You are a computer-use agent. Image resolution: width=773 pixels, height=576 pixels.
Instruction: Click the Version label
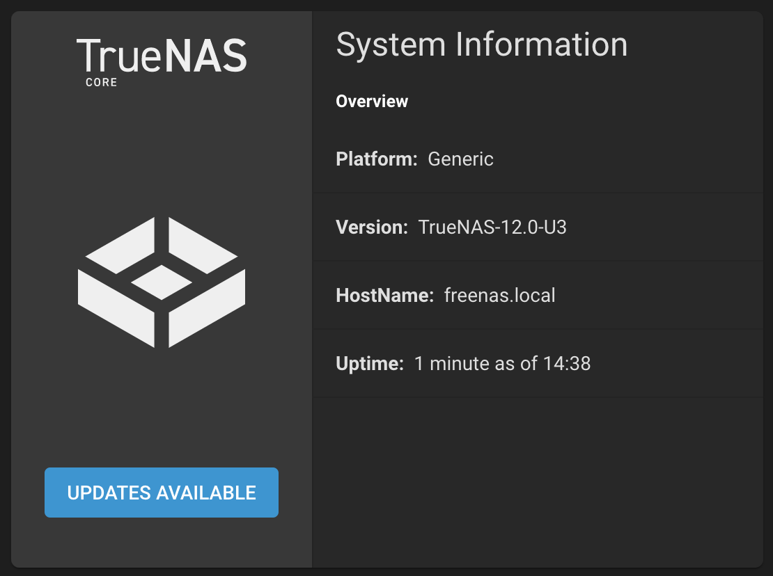pos(372,227)
